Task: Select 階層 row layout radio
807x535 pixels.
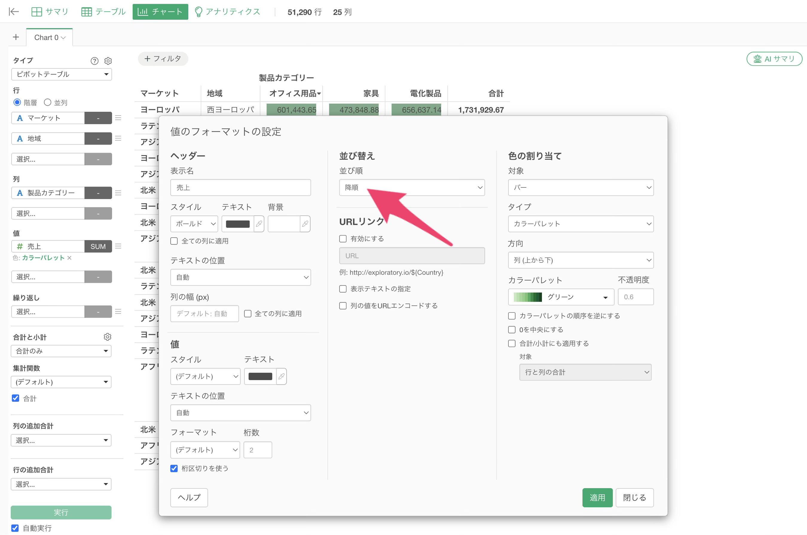Action: [17, 102]
